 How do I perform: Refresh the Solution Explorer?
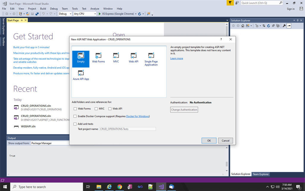tap(268, 25)
